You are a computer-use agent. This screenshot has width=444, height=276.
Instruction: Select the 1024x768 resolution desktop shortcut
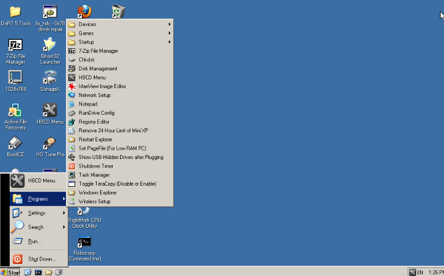click(x=15, y=81)
